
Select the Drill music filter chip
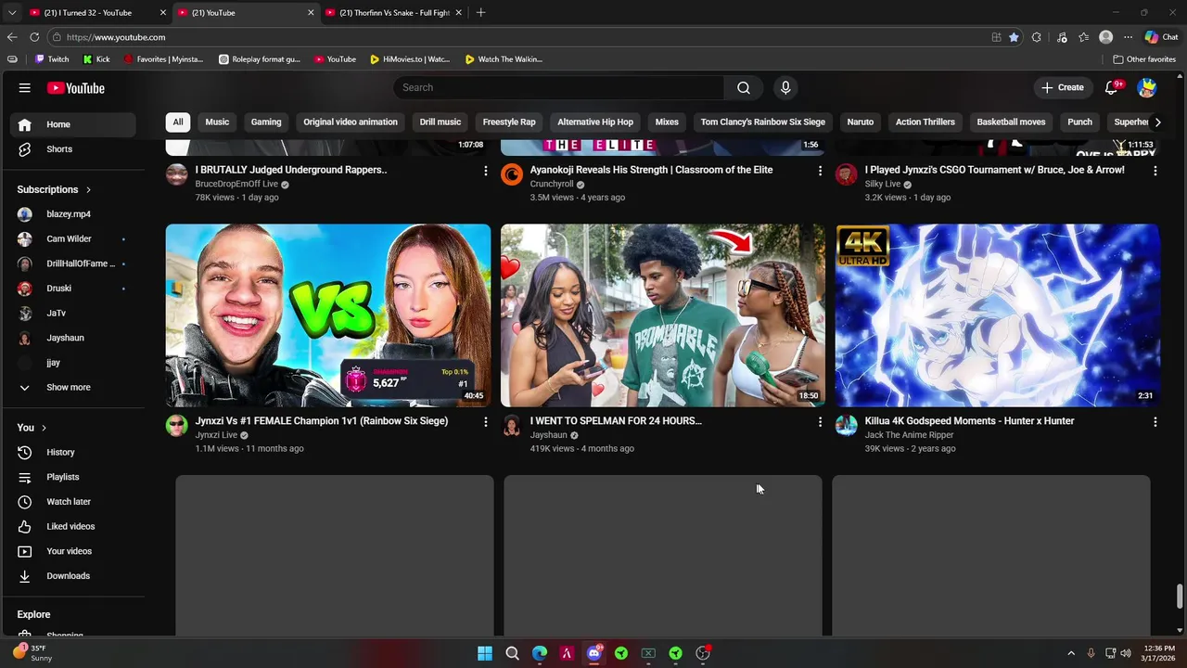point(440,122)
